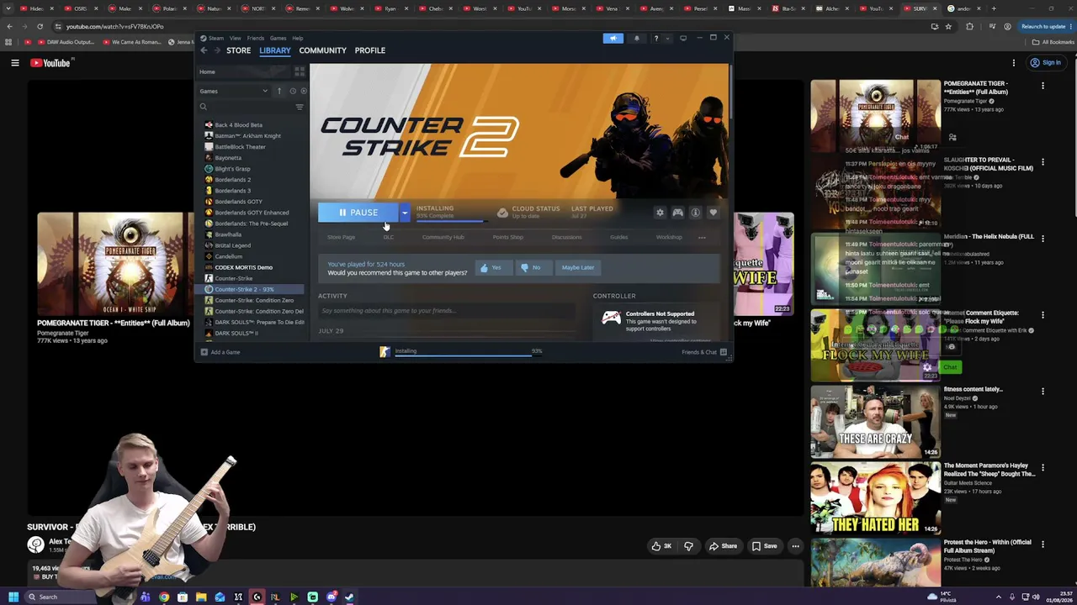Viewport: 1077px width, 605px height.
Task: Open Friends & Chat in Steam
Action: click(704, 352)
